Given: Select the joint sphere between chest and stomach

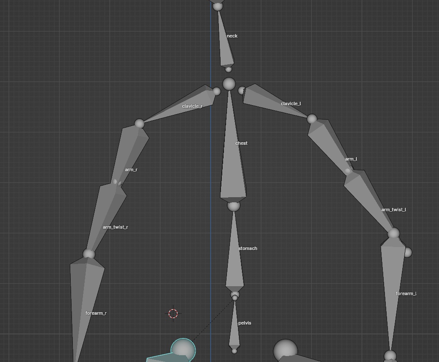Looking at the screenshot, I should (x=234, y=205).
